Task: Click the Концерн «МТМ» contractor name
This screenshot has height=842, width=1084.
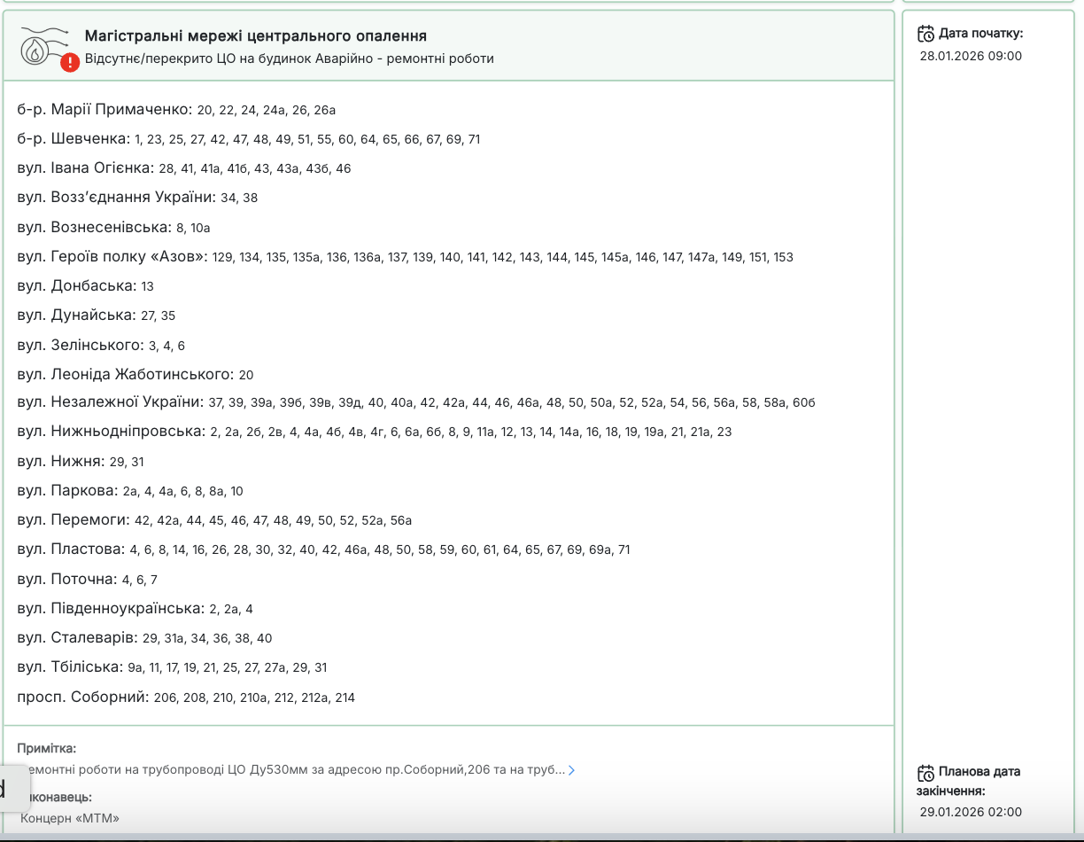Action: (70, 817)
